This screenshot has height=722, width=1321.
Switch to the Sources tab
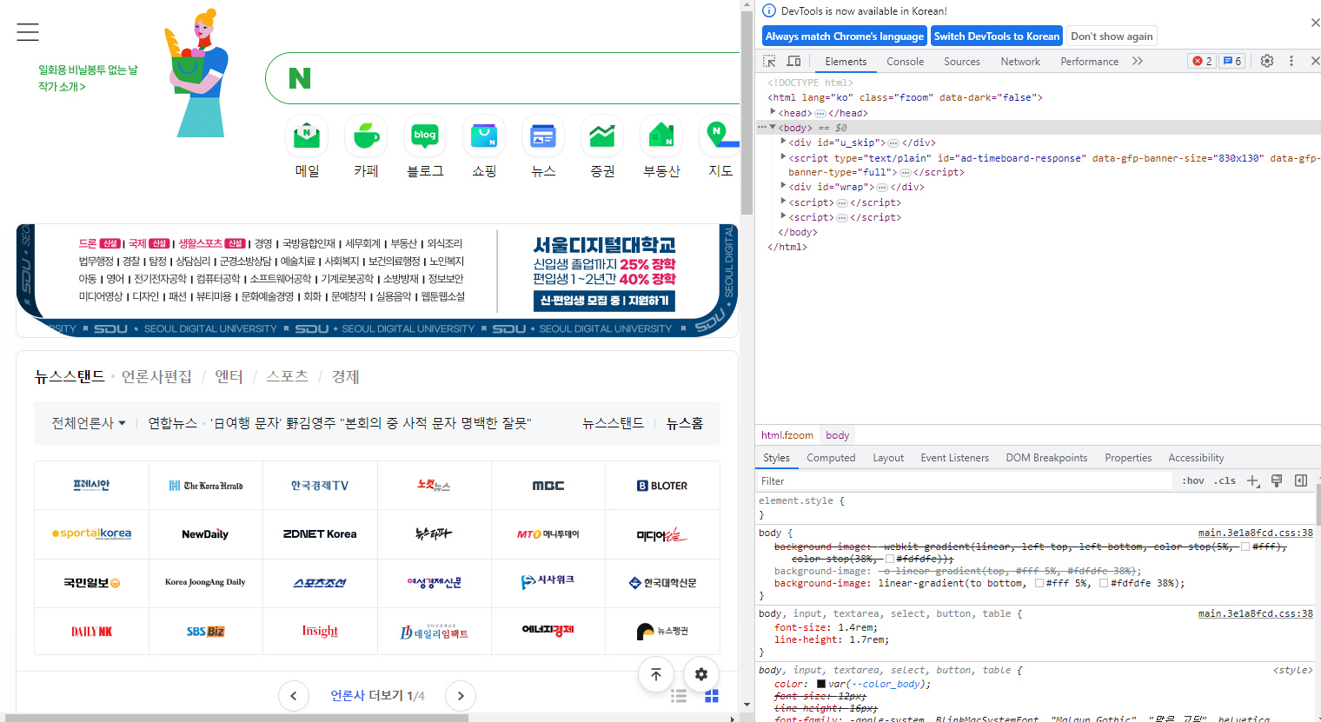pyautogui.click(x=961, y=62)
